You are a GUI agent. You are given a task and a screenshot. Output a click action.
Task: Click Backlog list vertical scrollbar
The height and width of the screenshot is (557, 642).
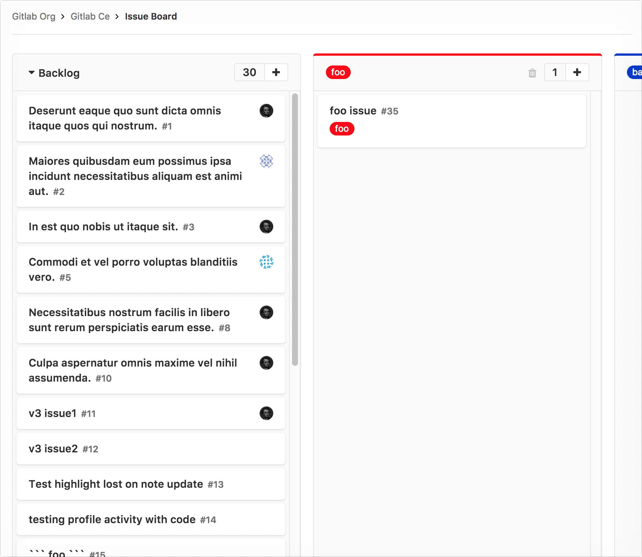pos(295,230)
